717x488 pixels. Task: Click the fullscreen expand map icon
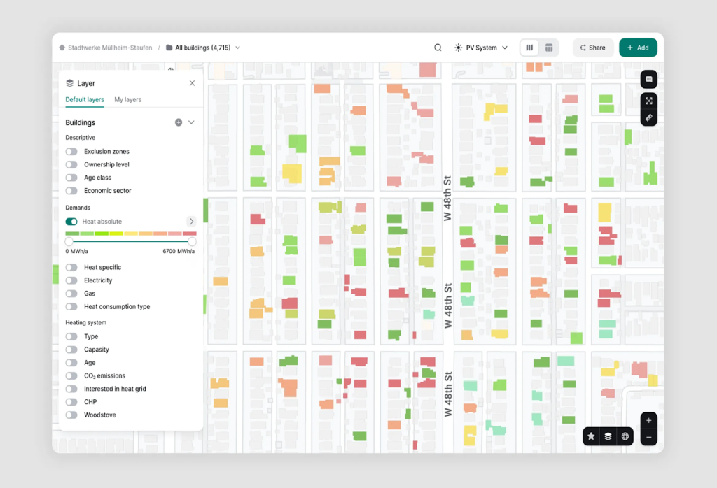648,100
